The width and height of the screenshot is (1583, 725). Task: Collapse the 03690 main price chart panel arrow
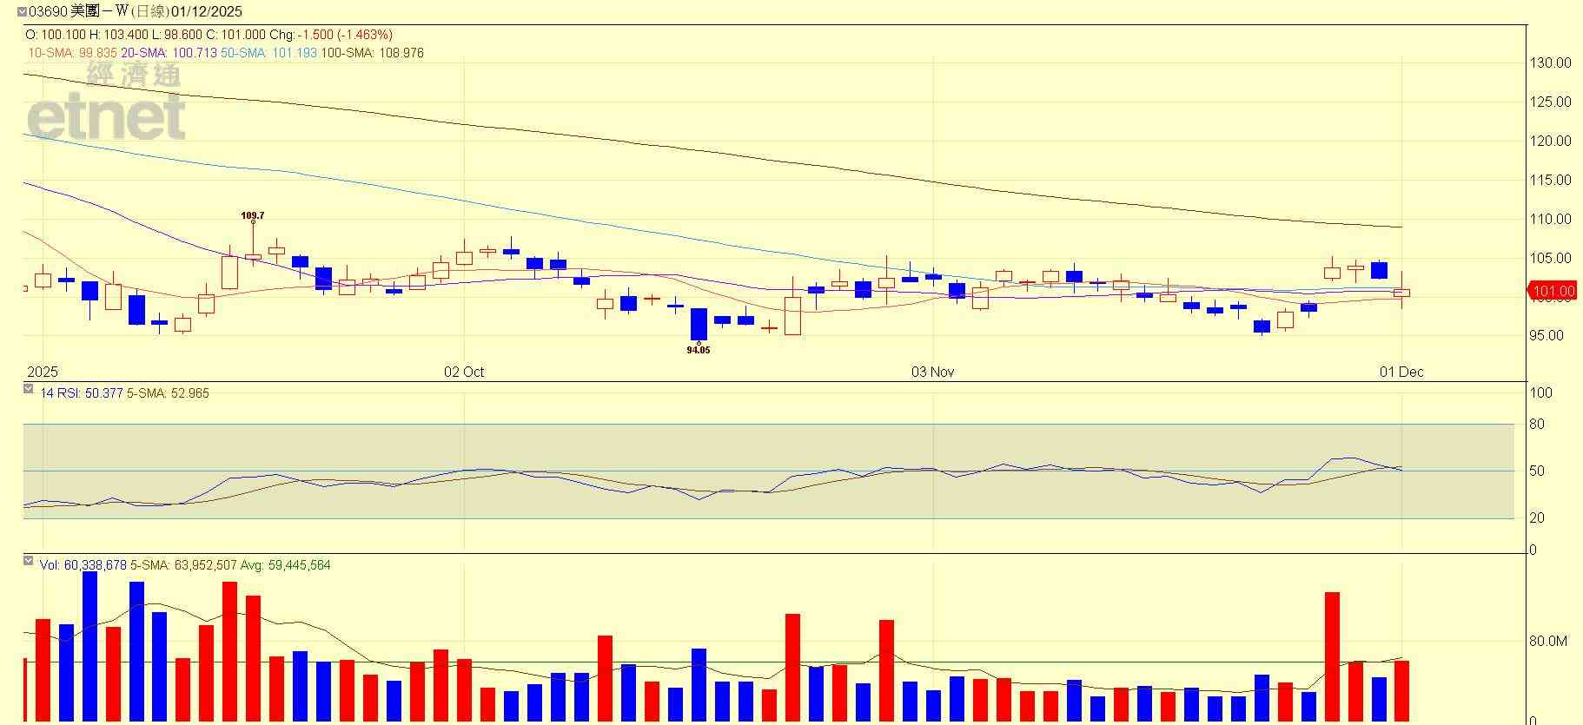tap(22, 12)
